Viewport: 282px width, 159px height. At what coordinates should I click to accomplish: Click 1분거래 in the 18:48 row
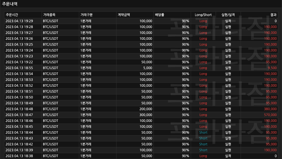pyautogui.click(x=86, y=109)
